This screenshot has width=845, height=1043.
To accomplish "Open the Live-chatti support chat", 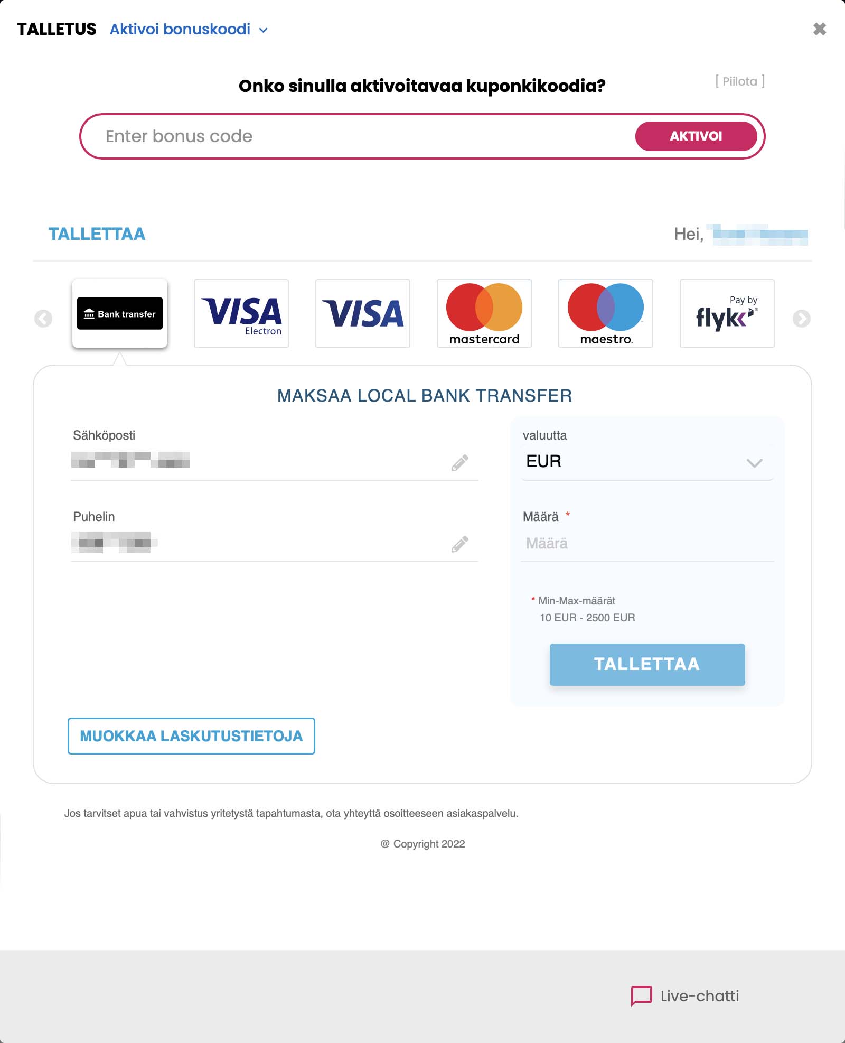I will point(686,996).
